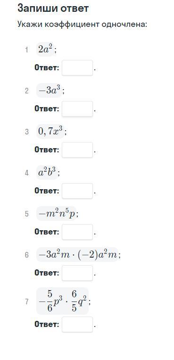This screenshot has height=360, width=174.
Task: Focus the answer input for 0,7x³
Action: [77, 150]
